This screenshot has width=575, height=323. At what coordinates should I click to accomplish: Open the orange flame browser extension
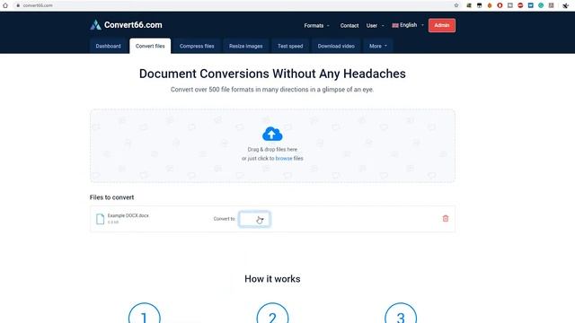coord(490,5)
